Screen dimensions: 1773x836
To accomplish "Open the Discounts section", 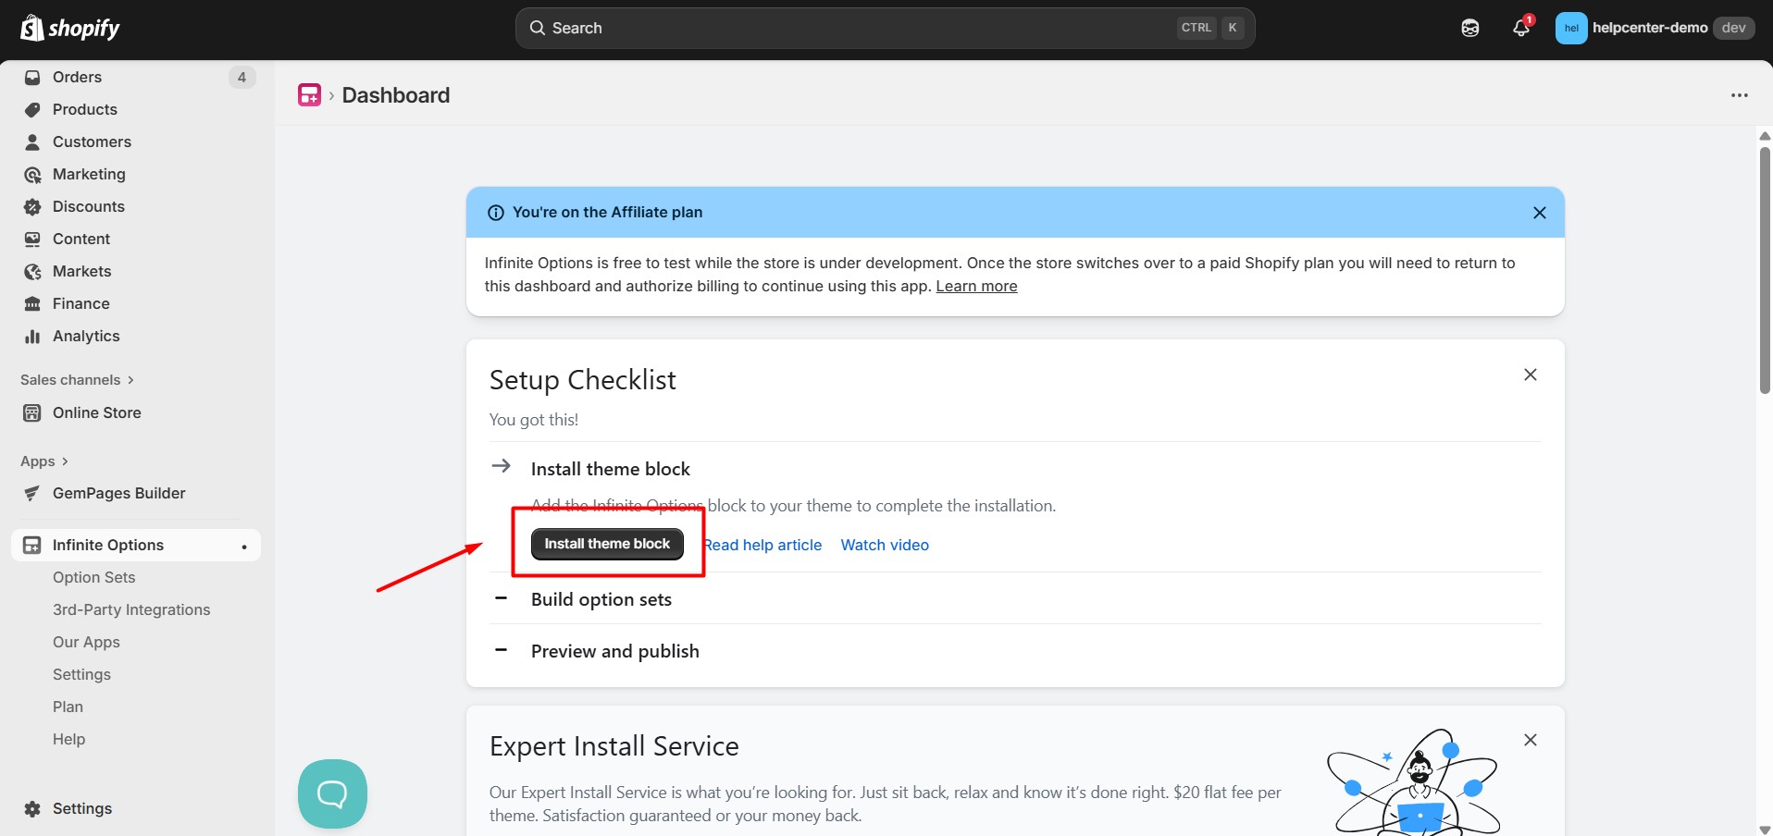I will 32,206.
